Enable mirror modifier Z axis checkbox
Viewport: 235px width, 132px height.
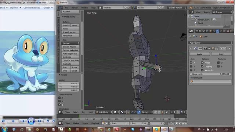click(191, 70)
